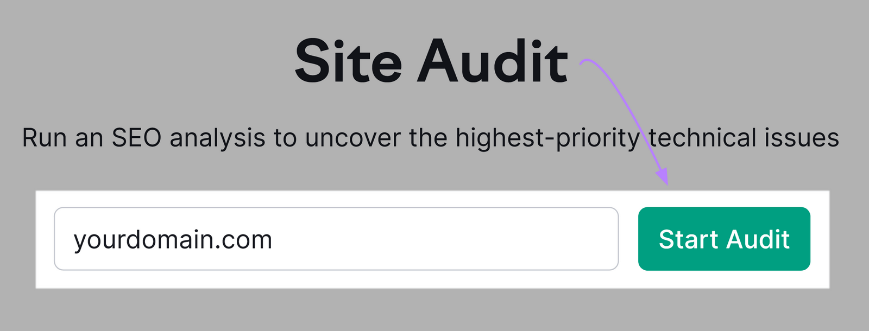This screenshot has width=869, height=331.
Task: Click the purple arrowhead pointing to Start Audit
Action: (662, 176)
